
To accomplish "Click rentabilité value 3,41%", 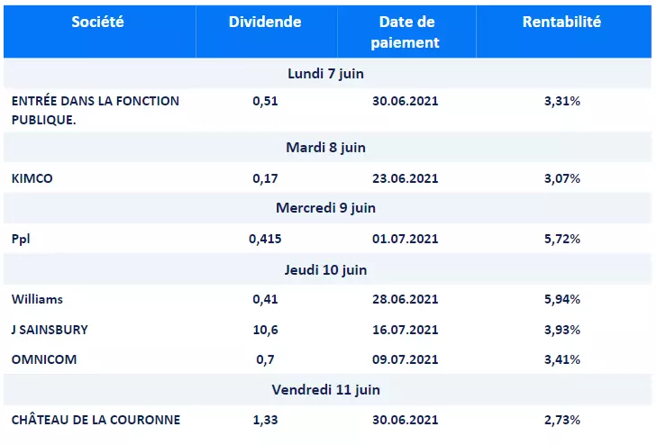I will [x=561, y=359].
